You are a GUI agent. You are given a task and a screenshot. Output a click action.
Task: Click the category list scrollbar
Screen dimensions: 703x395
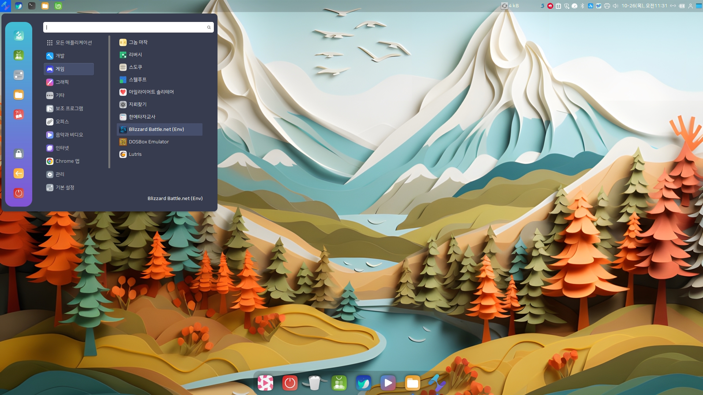tap(109, 102)
